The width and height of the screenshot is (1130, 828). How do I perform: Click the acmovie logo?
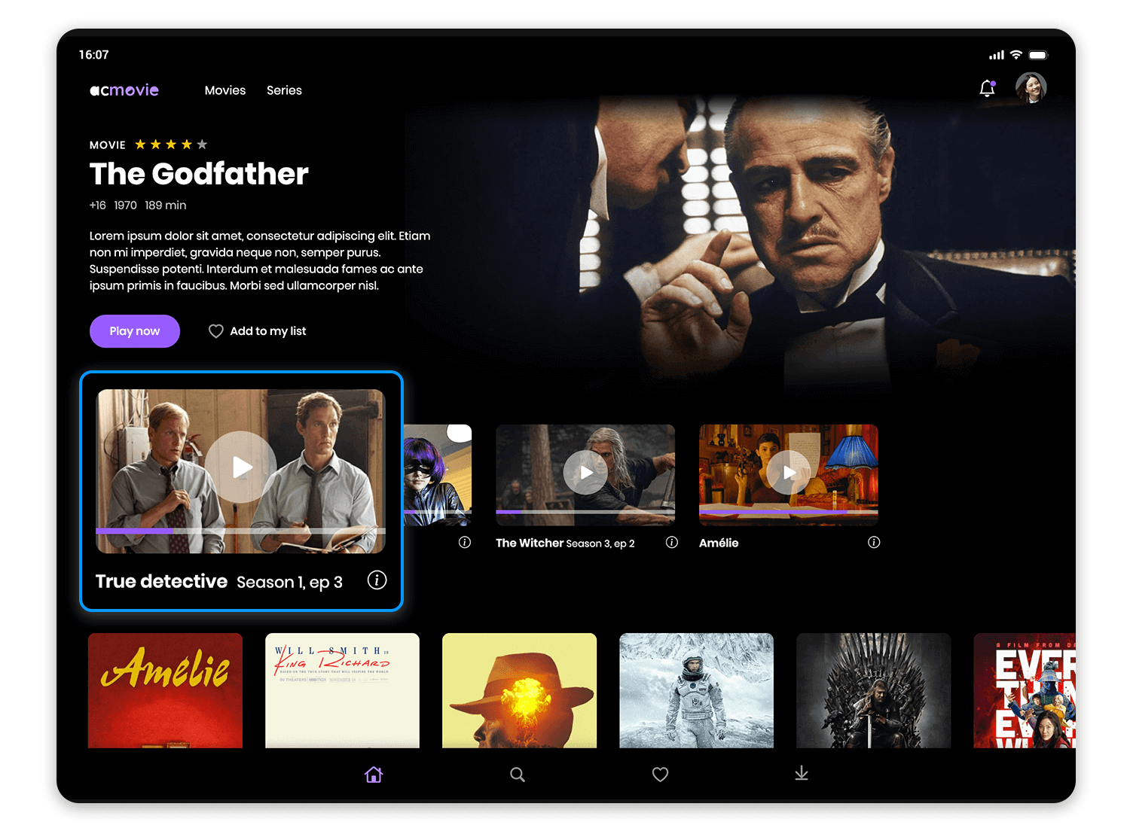click(124, 90)
